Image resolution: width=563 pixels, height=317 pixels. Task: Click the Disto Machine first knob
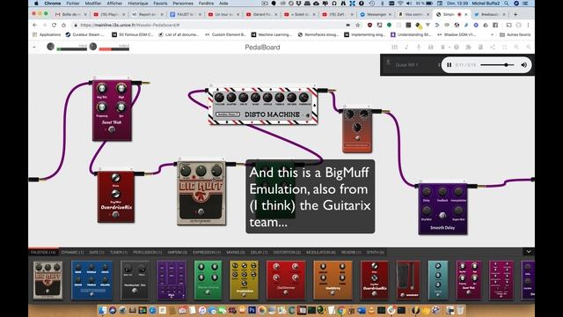coord(219,98)
